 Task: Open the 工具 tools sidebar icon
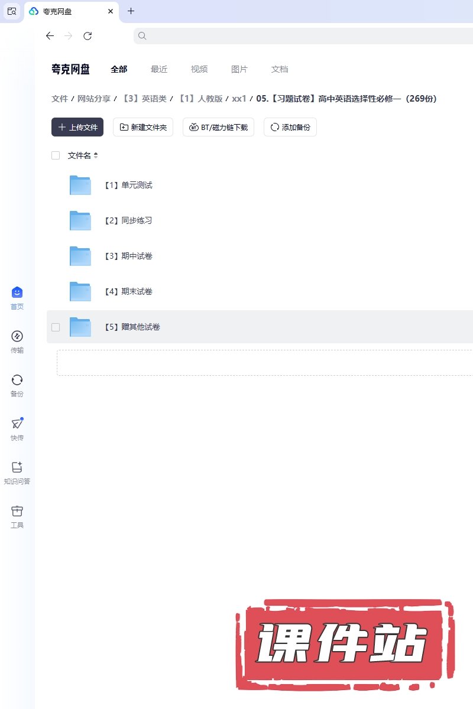coord(17,512)
